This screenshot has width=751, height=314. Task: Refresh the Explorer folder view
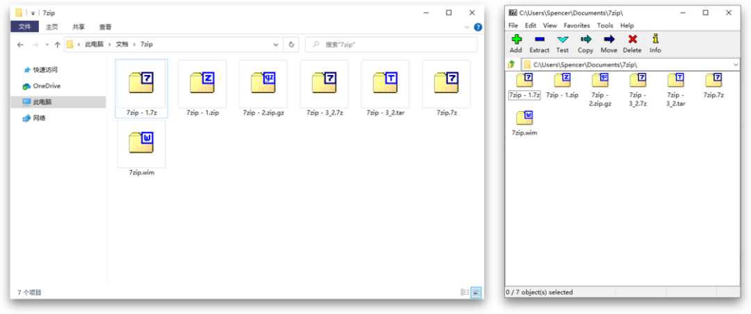pos(291,44)
